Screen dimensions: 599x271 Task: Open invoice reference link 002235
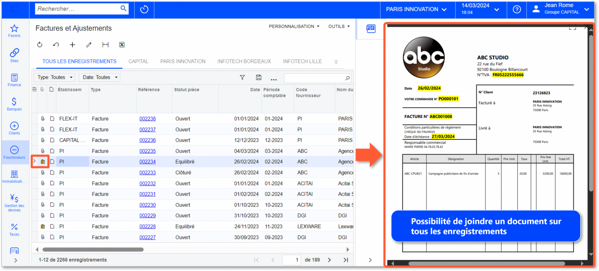pos(147,151)
